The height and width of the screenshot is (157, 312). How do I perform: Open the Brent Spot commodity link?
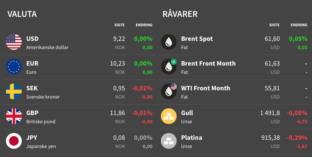[x=197, y=39]
